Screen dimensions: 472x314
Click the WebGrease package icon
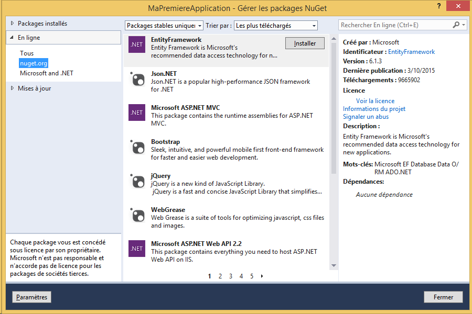[x=137, y=215]
